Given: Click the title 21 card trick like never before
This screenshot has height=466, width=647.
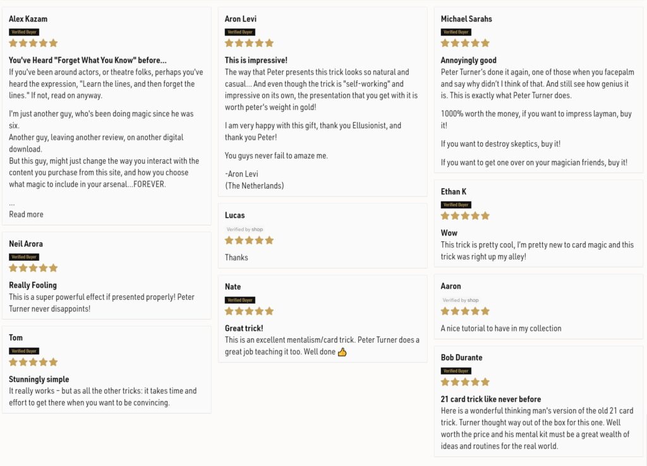Looking at the screenshot, I should click(490, 399).
